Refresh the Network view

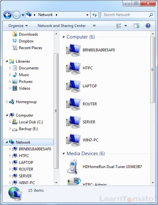pos(95,15)
